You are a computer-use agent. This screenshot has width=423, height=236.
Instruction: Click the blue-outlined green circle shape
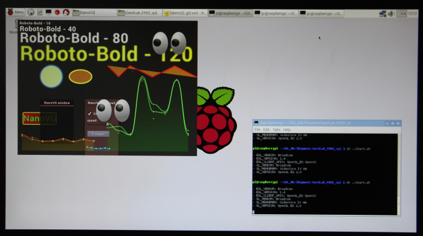(51, 76)
